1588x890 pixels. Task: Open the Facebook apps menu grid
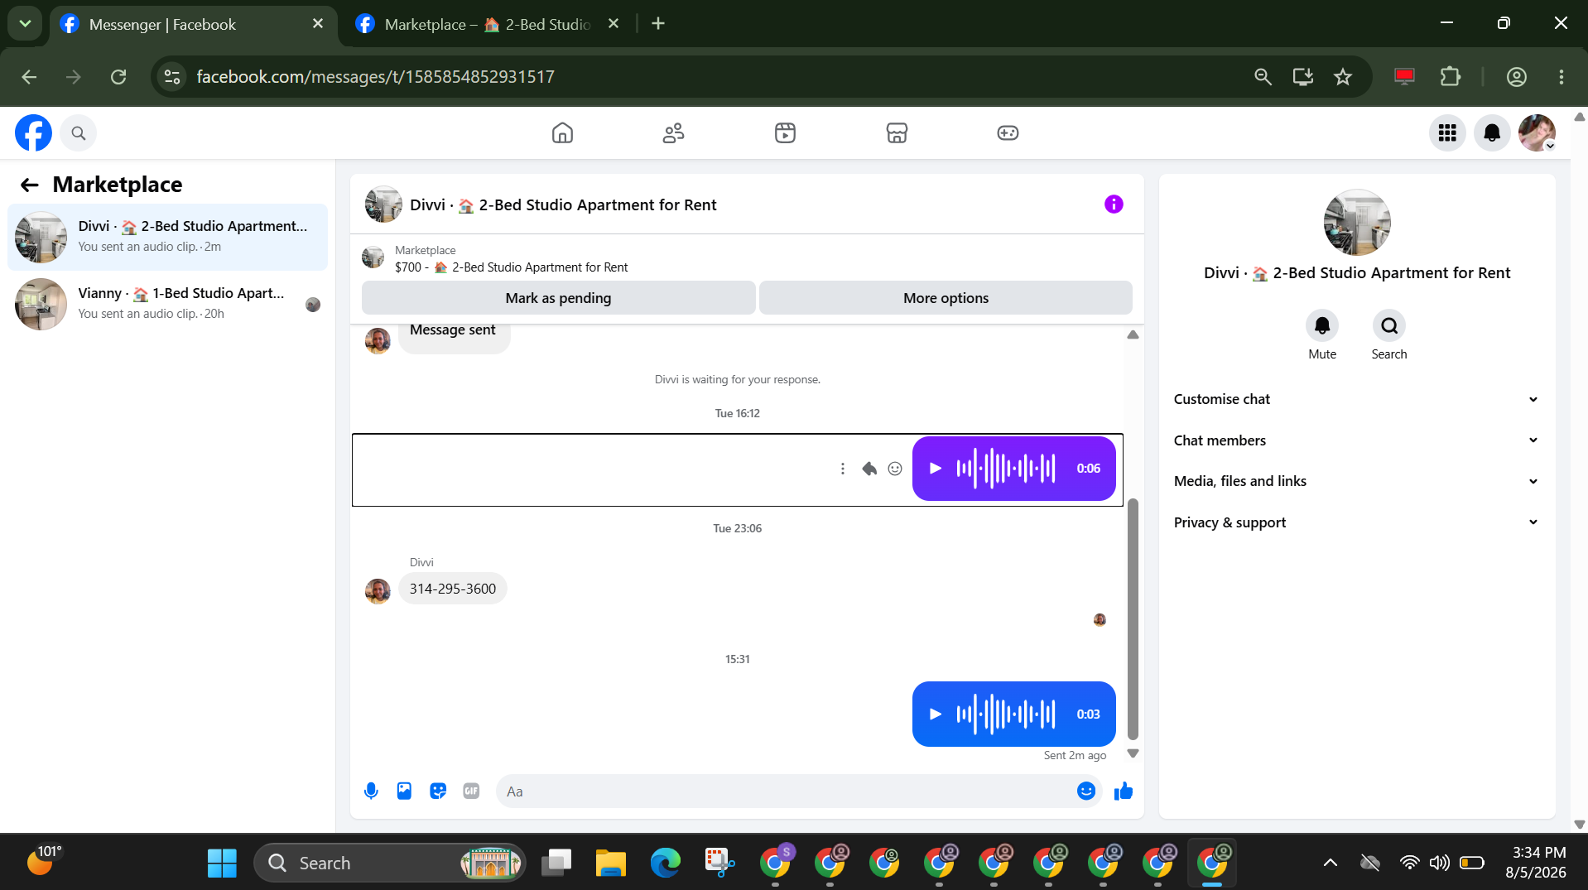1447,132
